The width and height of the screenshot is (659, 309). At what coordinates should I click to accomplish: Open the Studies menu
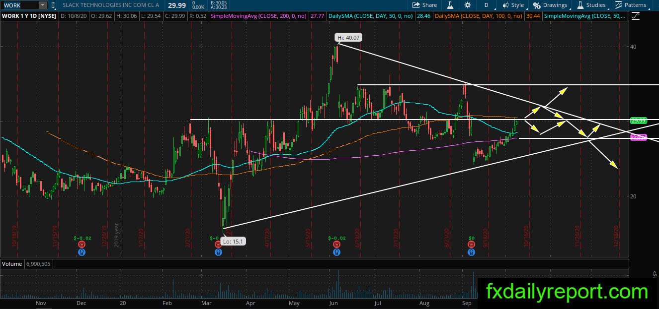(591, 5)
